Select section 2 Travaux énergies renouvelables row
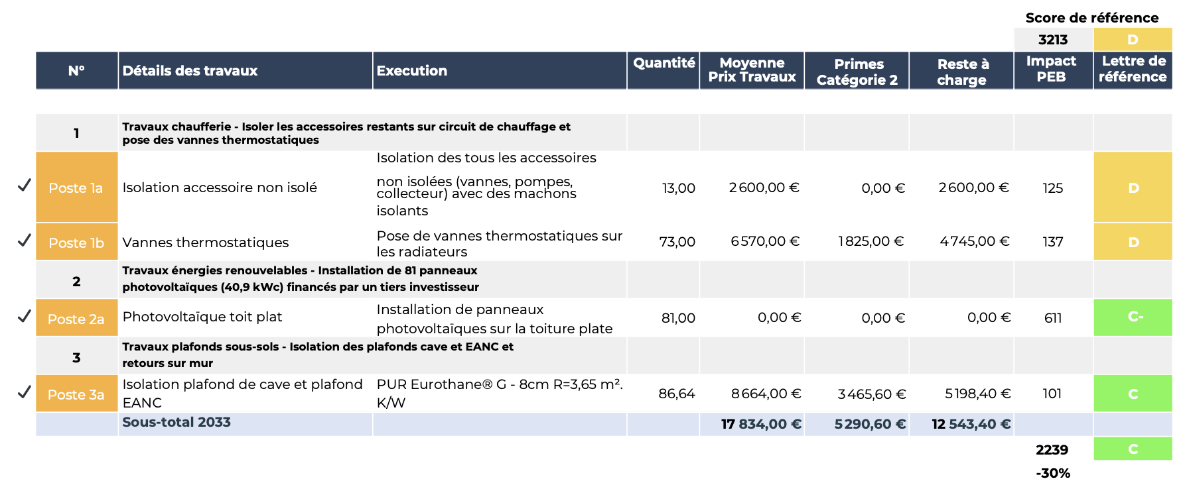The width and height of the screenshot is (1189, 493). [300, 279]
